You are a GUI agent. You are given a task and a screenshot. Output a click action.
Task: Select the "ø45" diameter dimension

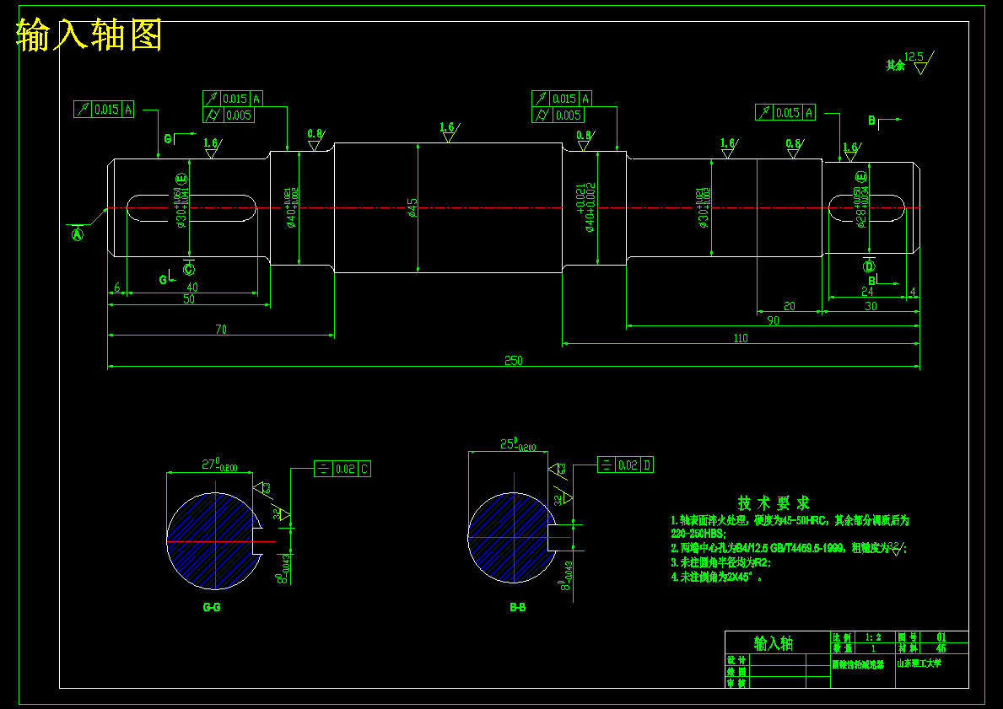(x=412, y=207)
